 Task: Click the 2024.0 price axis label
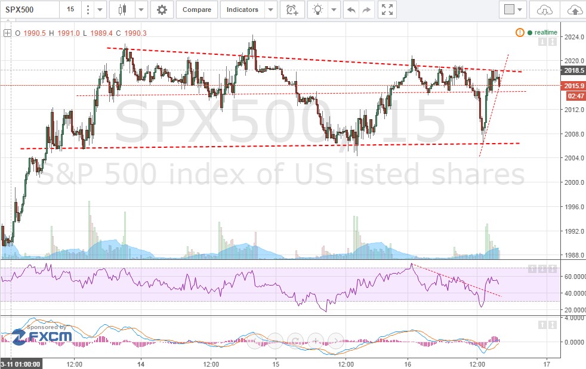(573, 37)
